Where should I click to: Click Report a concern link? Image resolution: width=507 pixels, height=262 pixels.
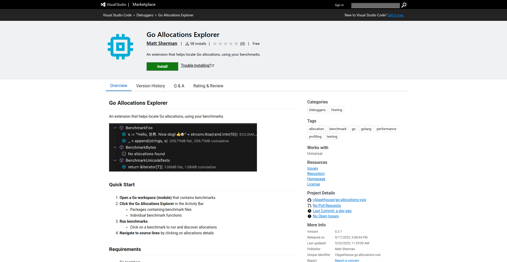tap(347, 260)
